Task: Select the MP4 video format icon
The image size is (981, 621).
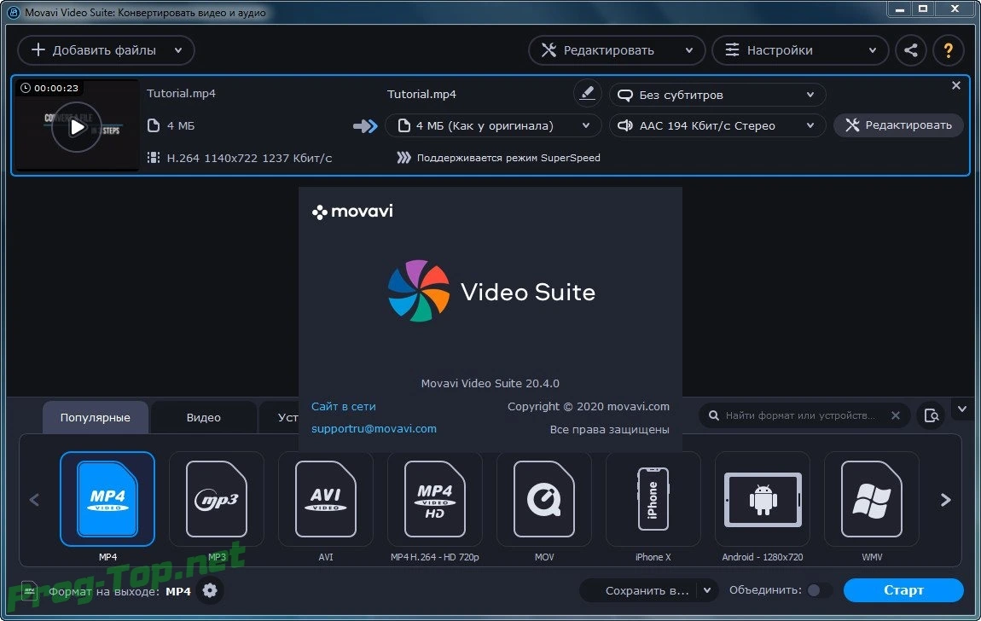Action: 107,498
